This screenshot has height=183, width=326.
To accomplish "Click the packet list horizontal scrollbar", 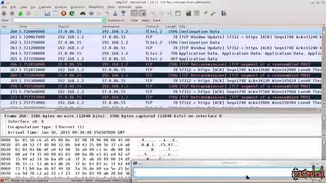I will coord(161,110).
